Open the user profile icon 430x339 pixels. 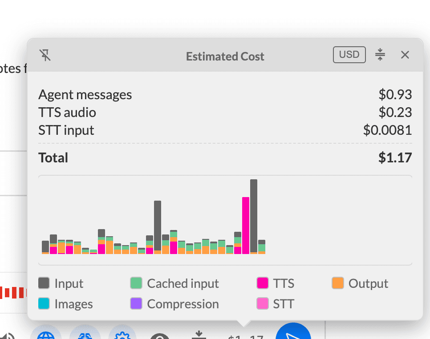(x=160, y=336)
